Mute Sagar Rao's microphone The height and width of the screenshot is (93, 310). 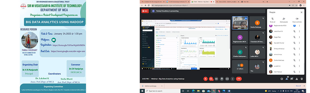[295, 37]
